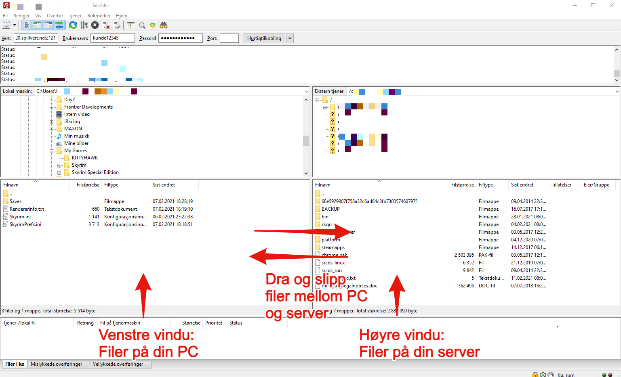Click the encryption lock status icon
The width and height of the screenshot is (621, 377).
535,375
